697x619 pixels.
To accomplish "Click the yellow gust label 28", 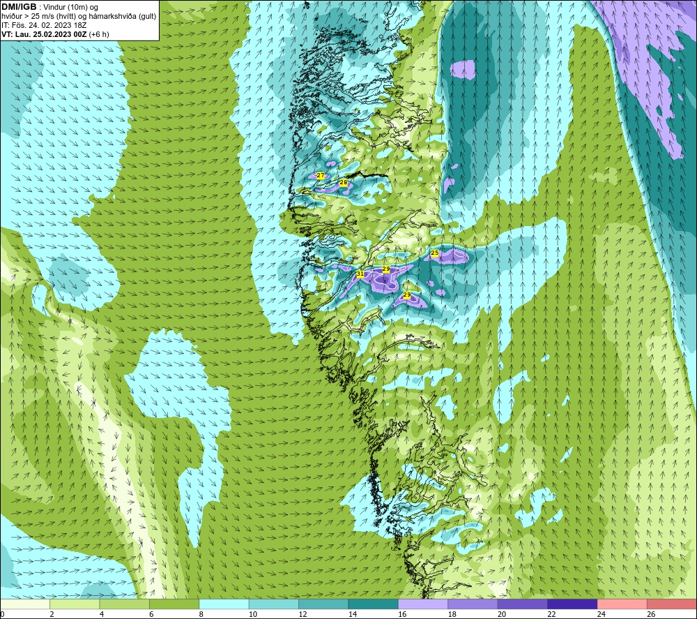I will (343, 182).
